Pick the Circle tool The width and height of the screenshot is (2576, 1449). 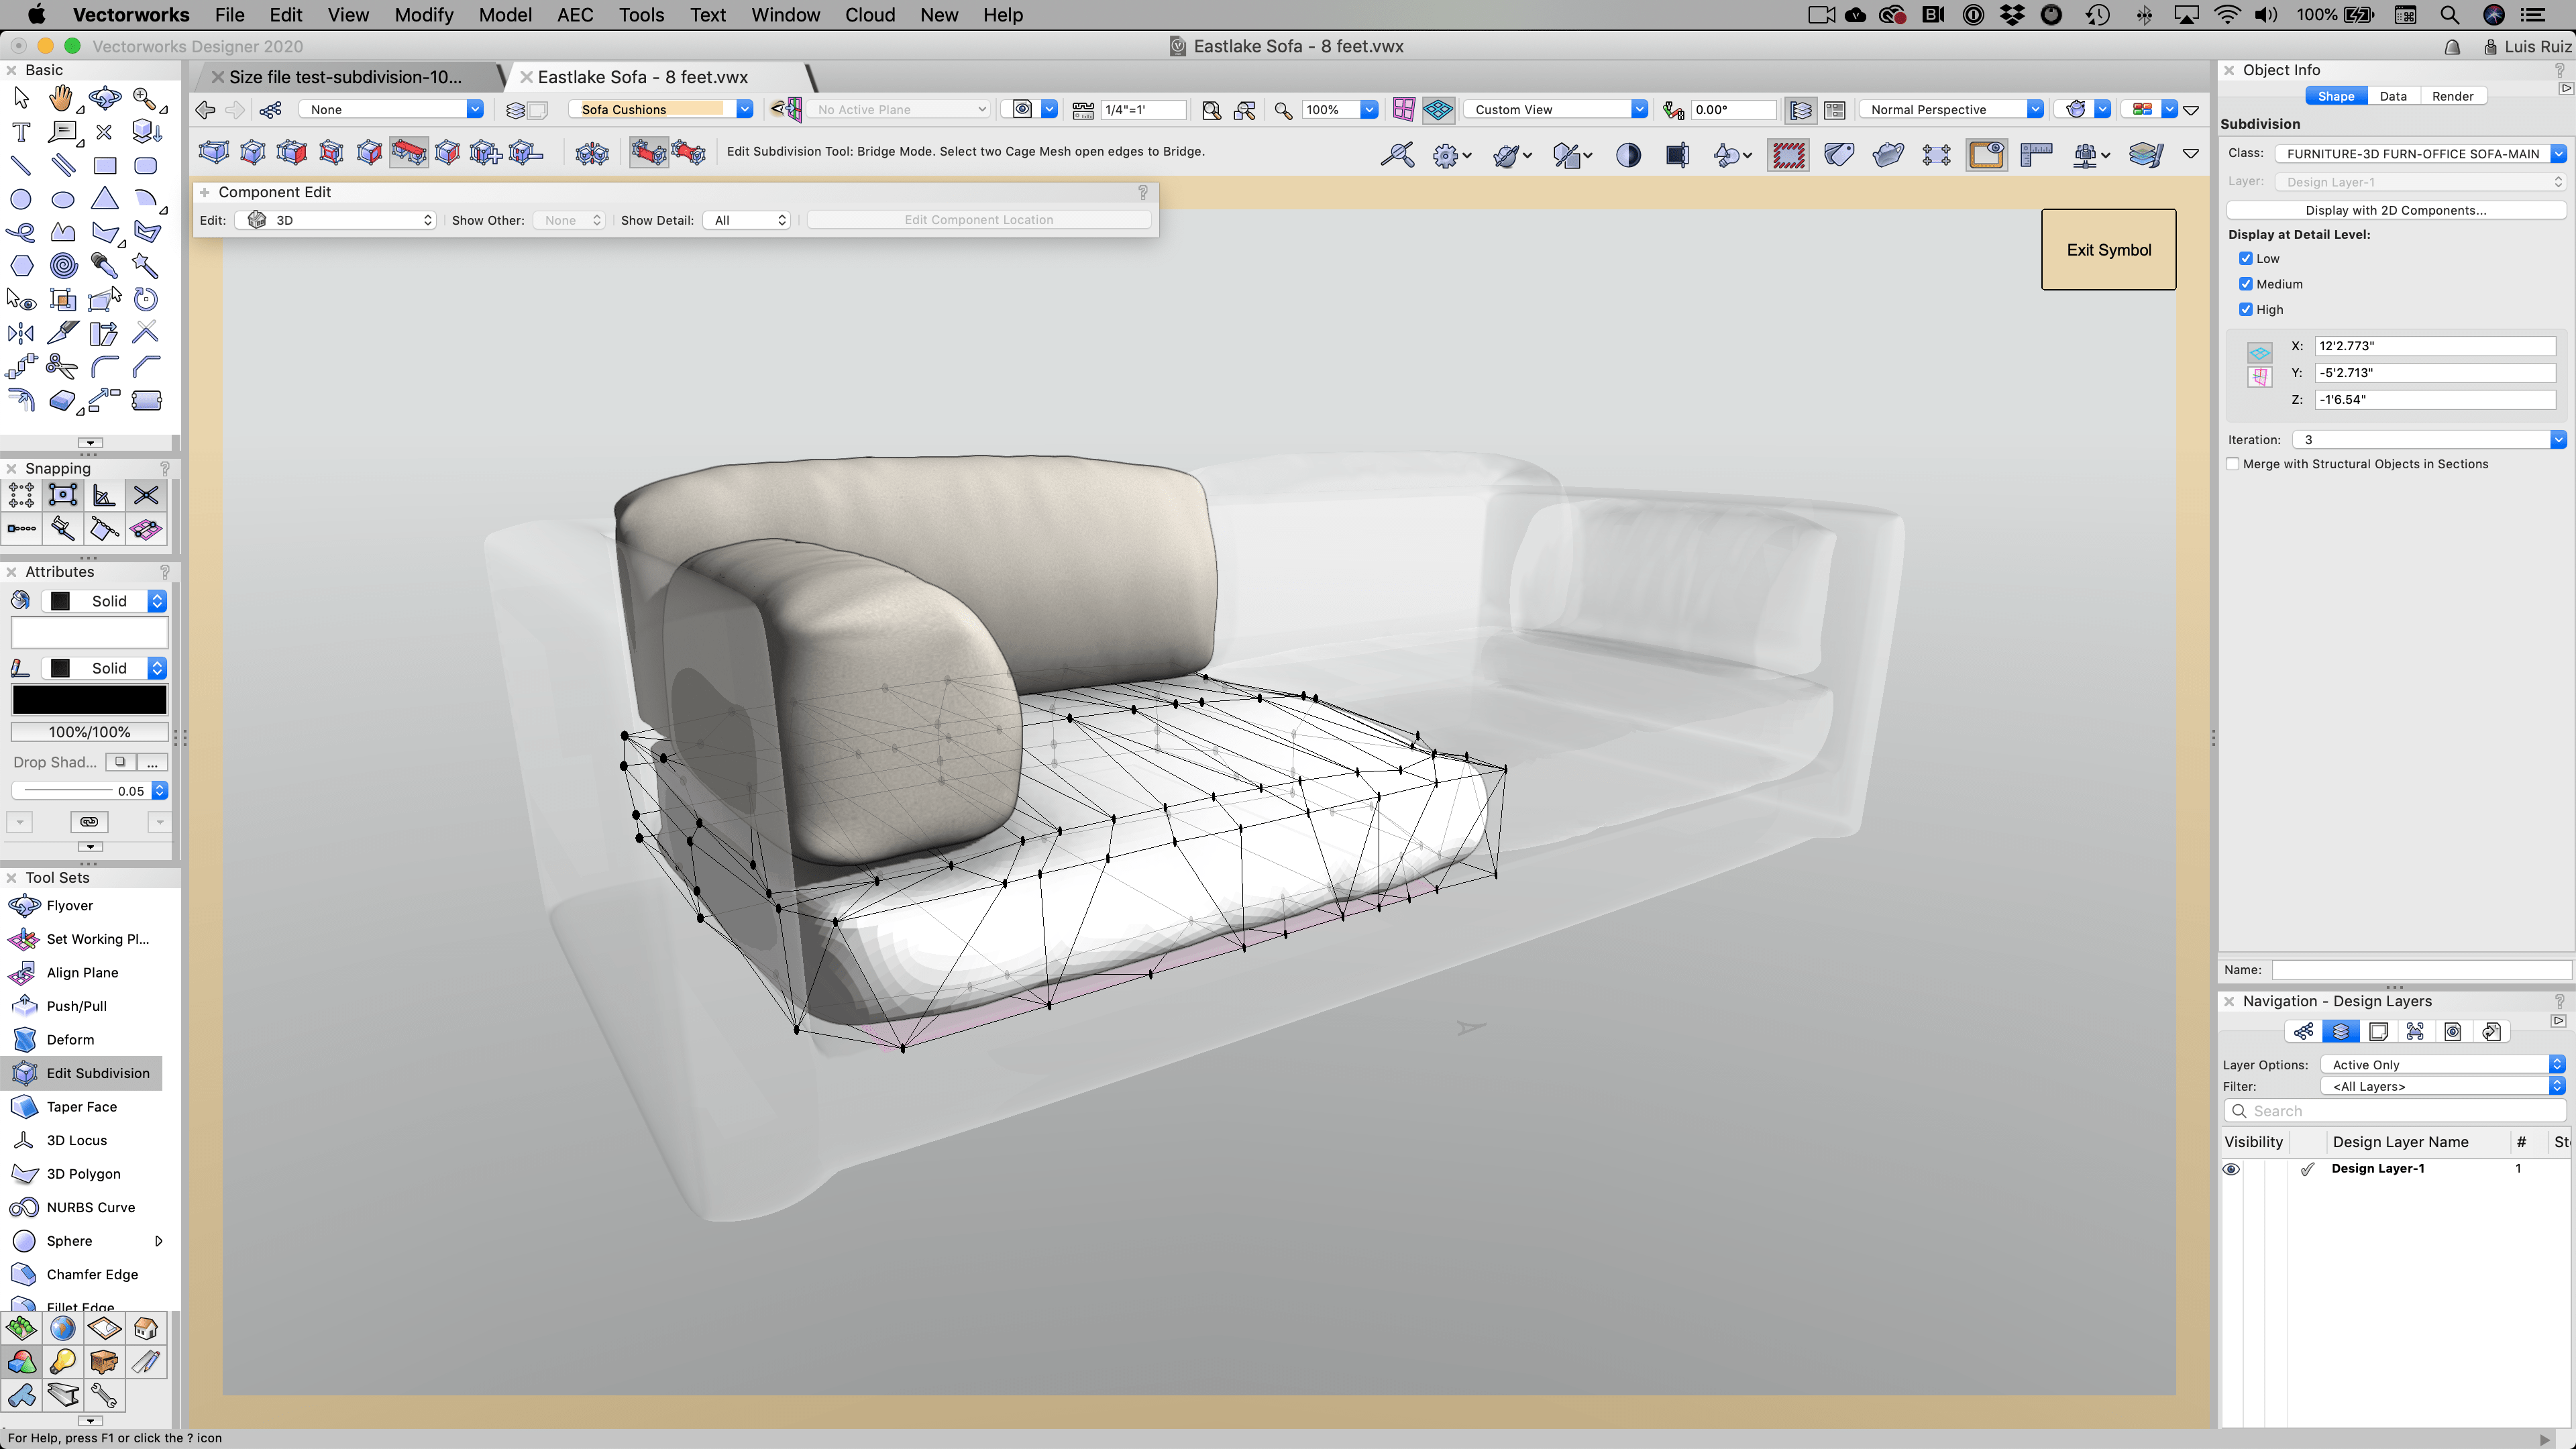tap(21, 199)
